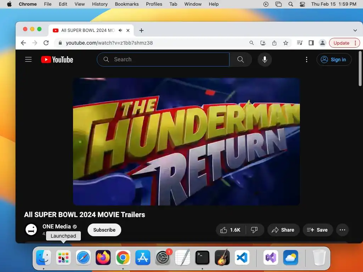Go forward in Chrome history
The width and height of the screenshot is (363, 272).
[x=35, y=43]
